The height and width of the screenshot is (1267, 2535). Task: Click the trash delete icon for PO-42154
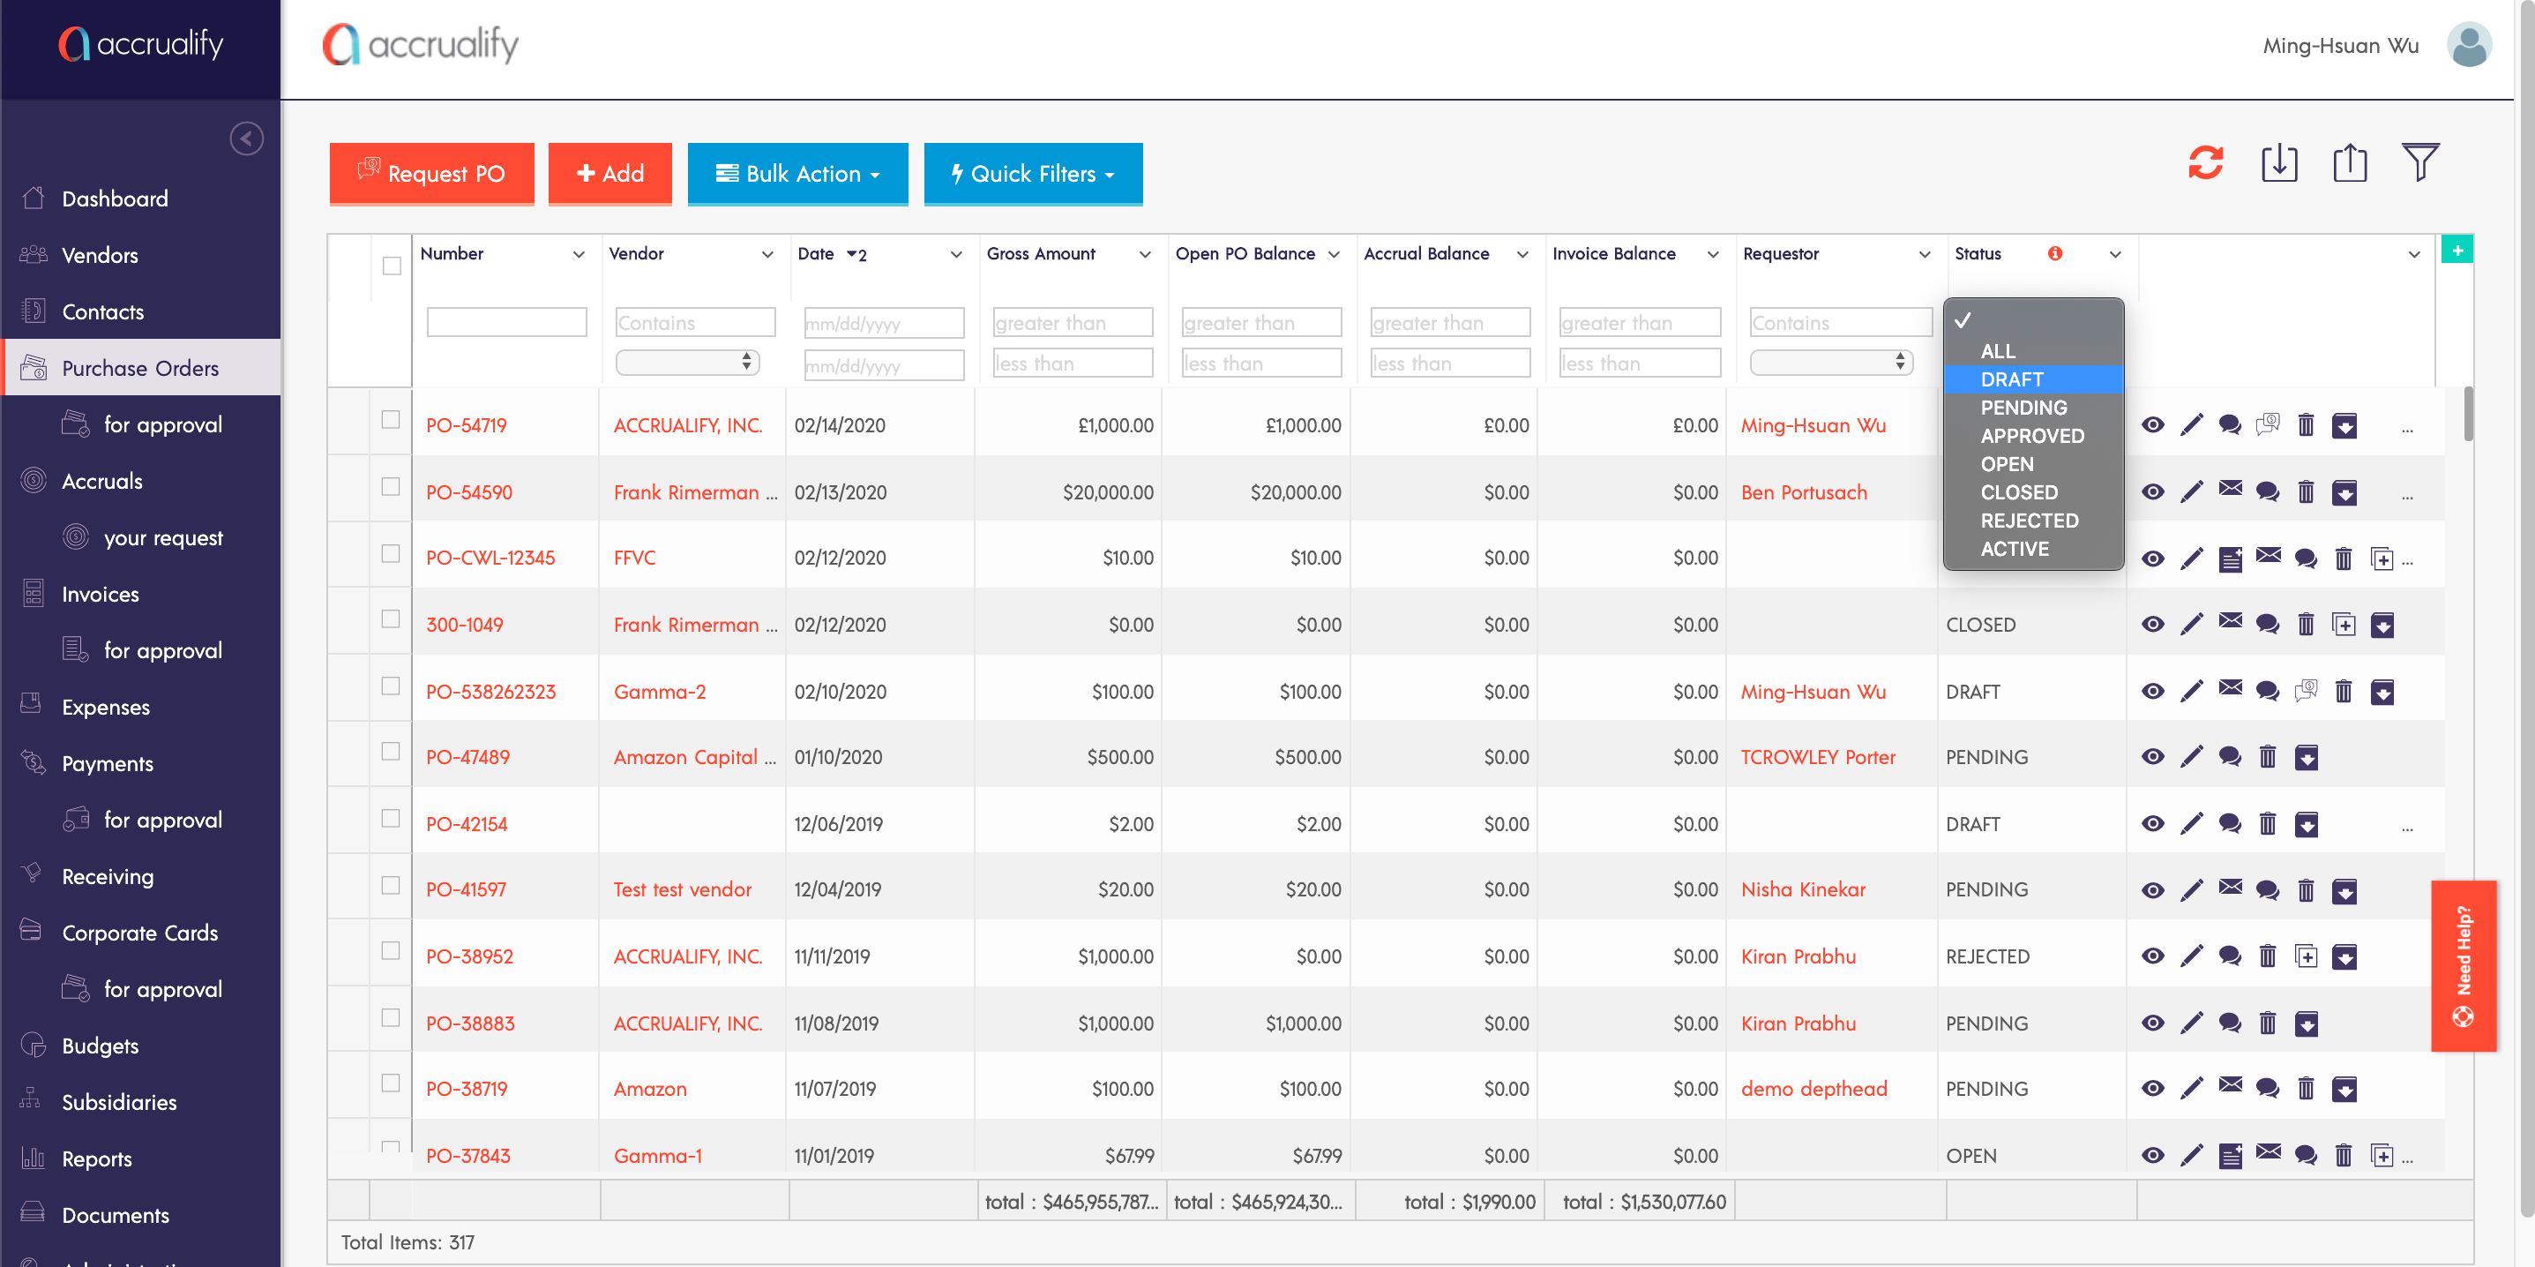pyautogui.click(x=2268, y=824)
